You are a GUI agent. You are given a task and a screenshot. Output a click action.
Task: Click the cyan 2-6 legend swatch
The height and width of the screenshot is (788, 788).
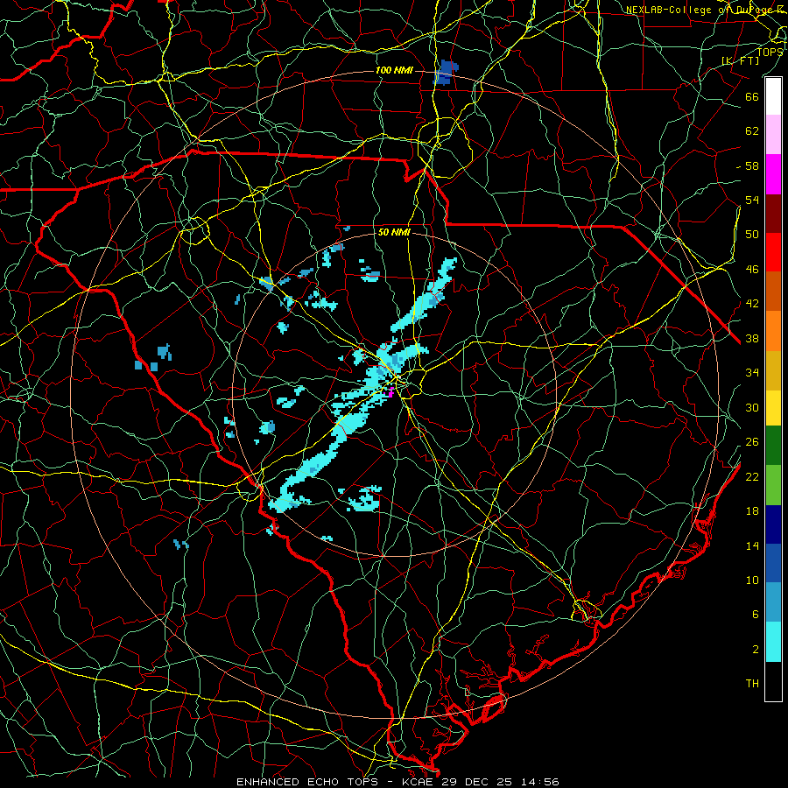[773, 643]
